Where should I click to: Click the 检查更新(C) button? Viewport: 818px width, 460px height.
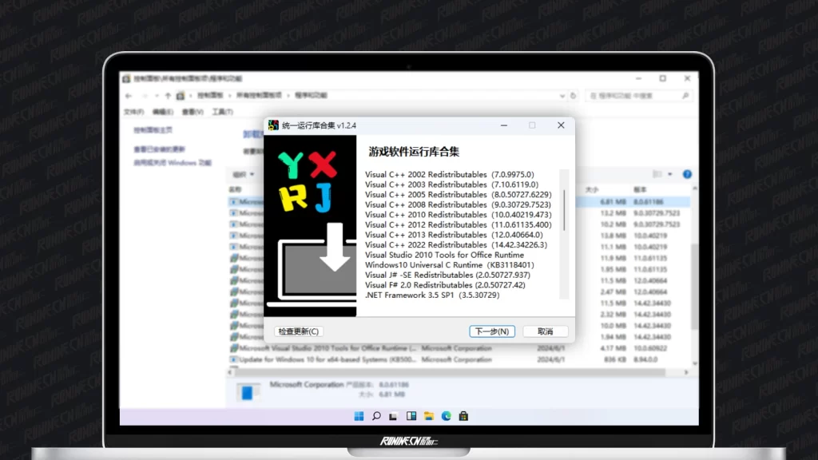click(x=298, y=331)
